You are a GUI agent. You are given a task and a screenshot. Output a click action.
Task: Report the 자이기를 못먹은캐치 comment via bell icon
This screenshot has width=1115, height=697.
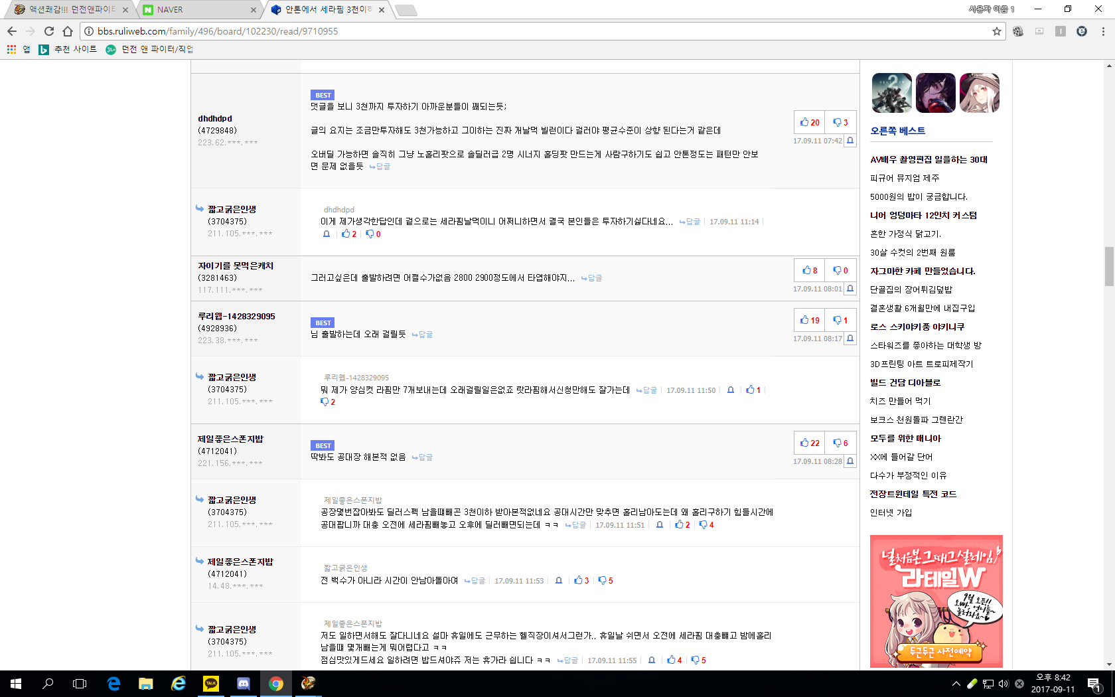point(850,289)
